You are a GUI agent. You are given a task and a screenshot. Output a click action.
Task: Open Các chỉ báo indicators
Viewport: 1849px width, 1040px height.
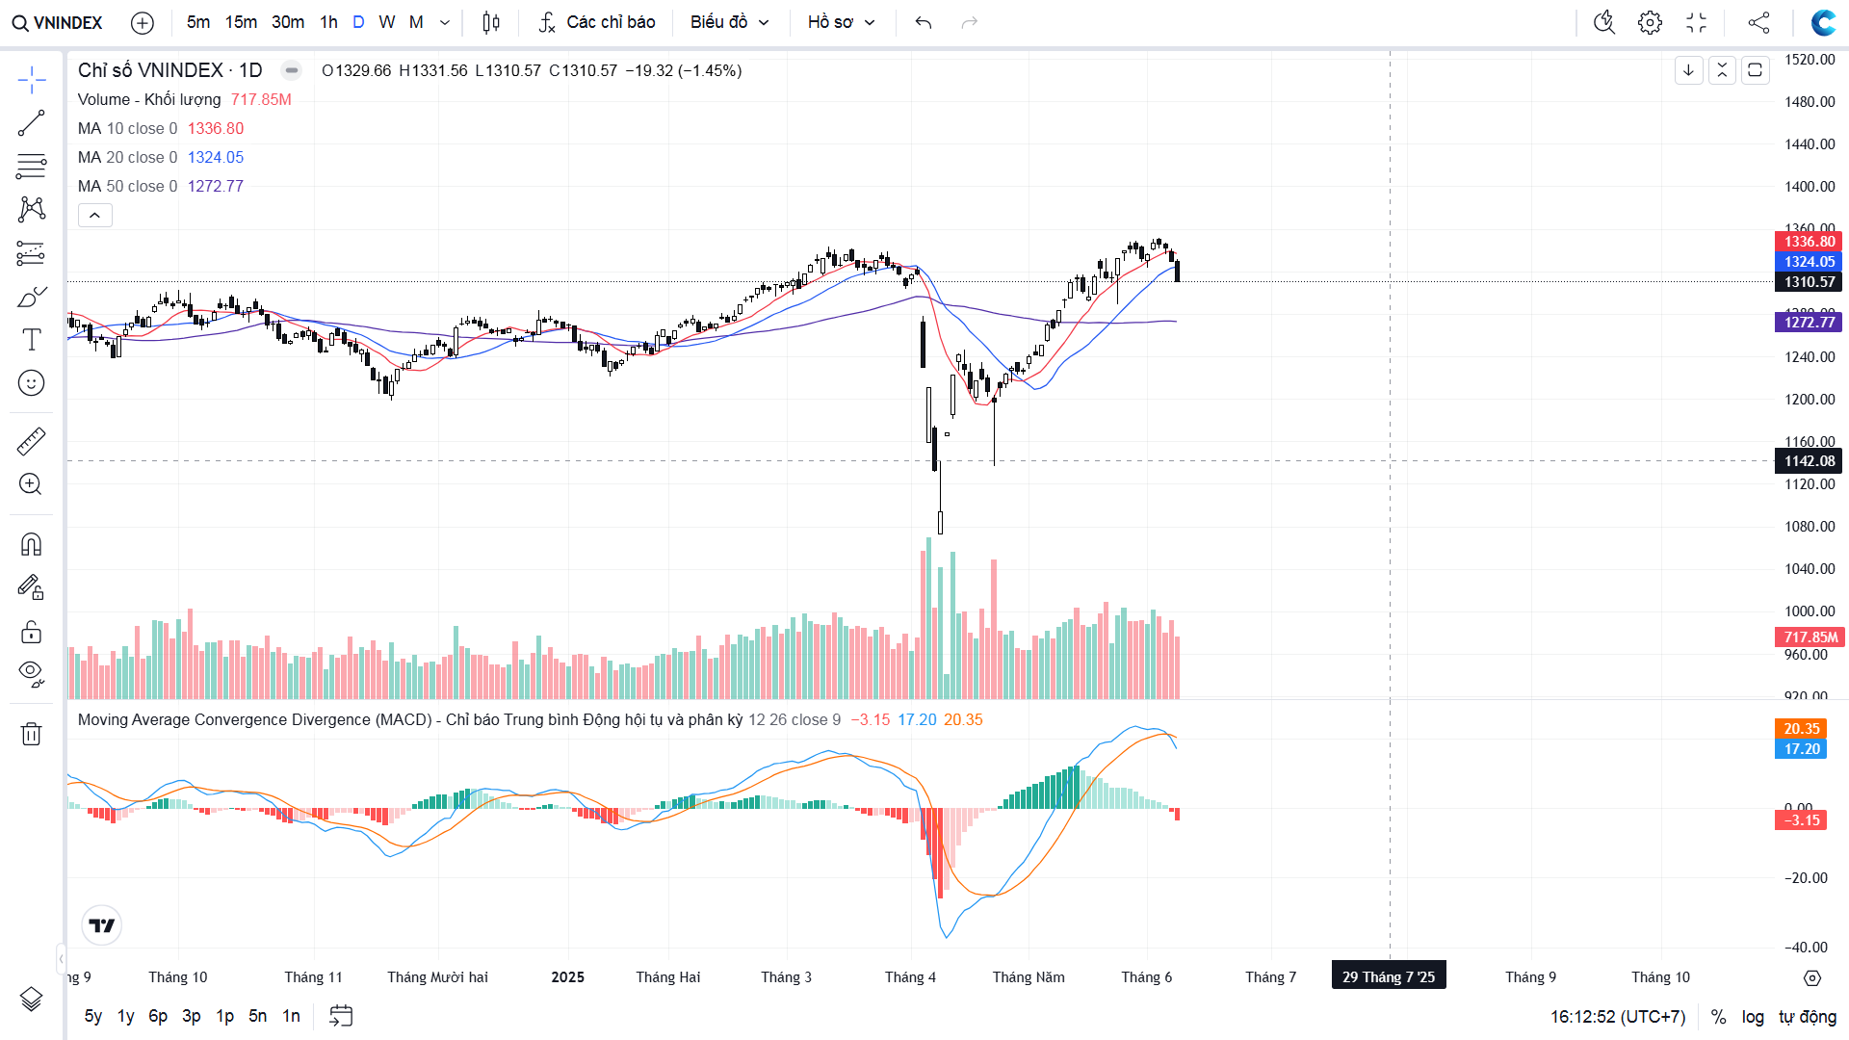pos(597,22)
